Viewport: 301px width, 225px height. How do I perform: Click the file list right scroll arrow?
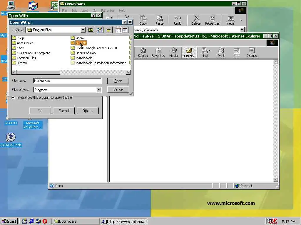[128, 72]
